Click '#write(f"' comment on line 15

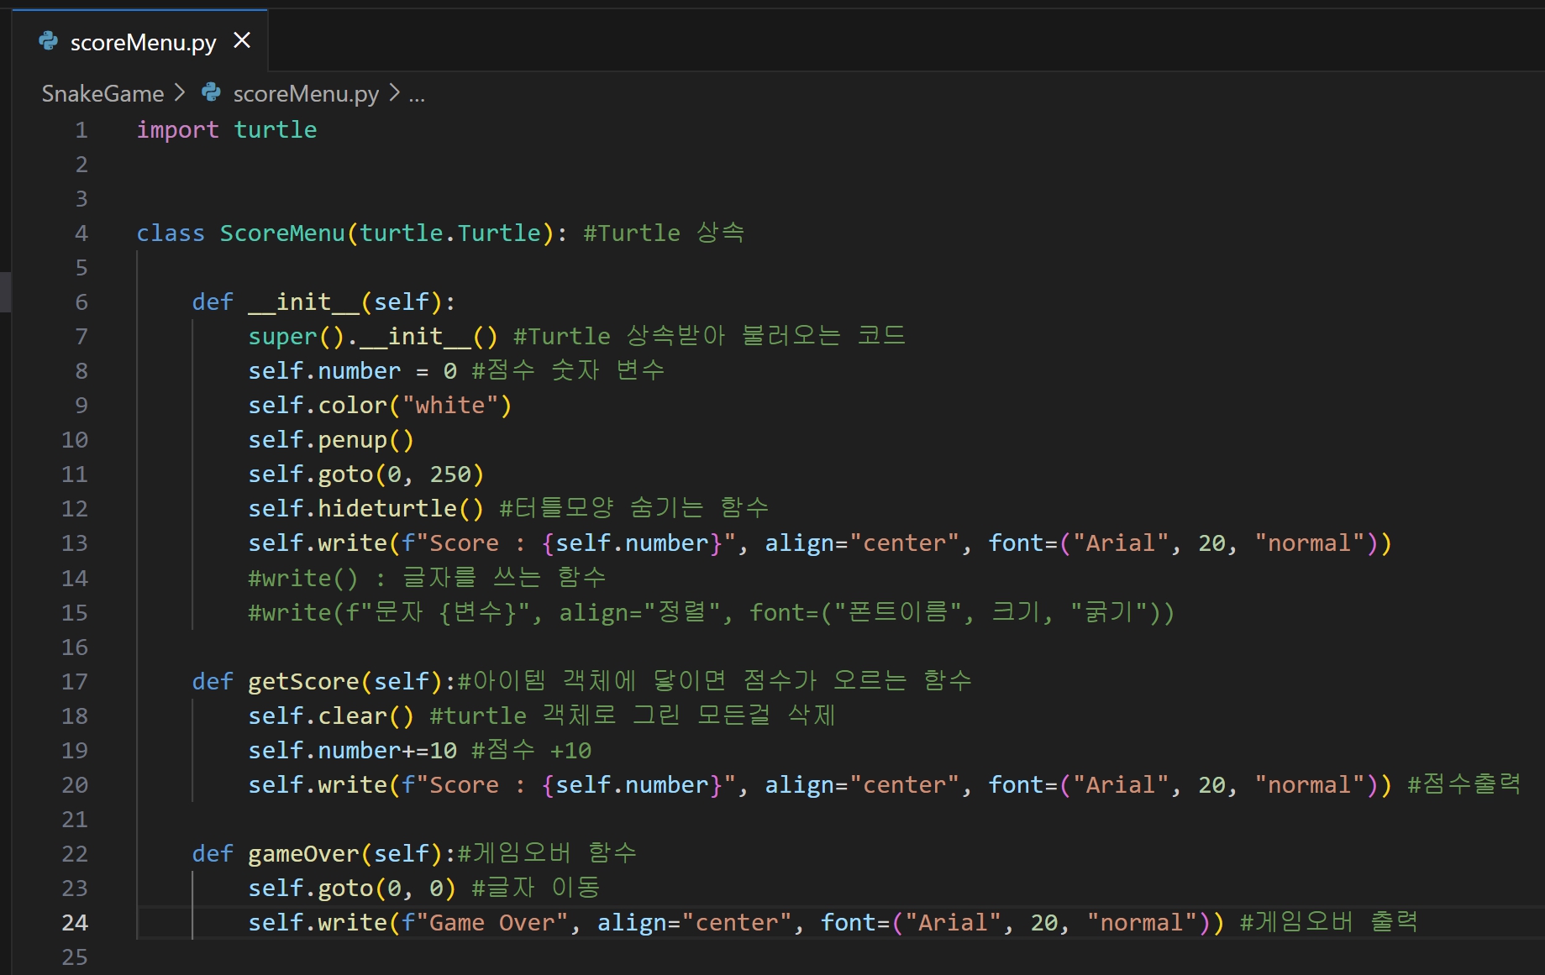pyautogui.click(x=310, y=613)
